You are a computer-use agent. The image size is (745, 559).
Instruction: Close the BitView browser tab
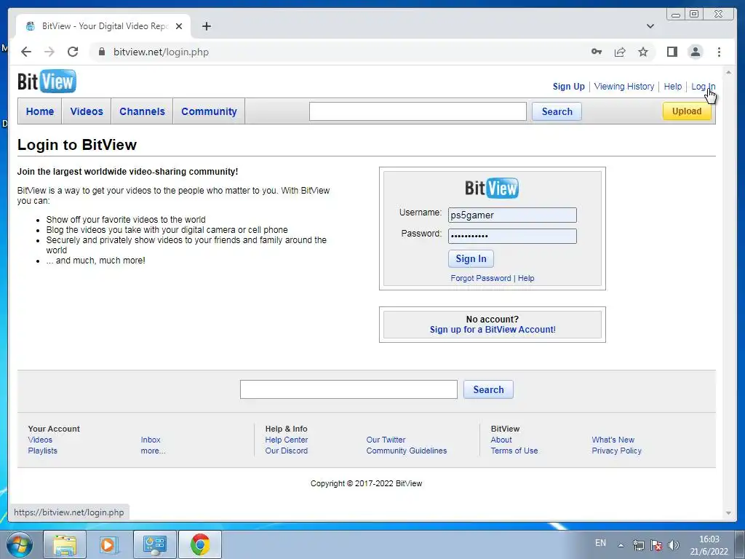tap(179, 26)
